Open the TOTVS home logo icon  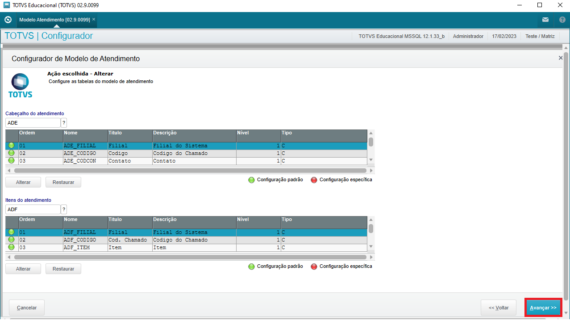pos(8,20)
